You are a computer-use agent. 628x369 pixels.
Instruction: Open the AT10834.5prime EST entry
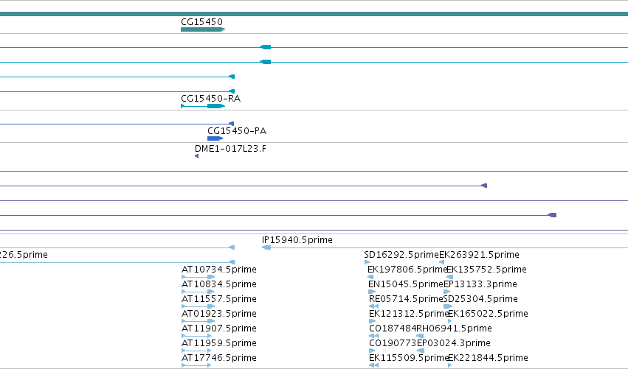coord(219,284)
